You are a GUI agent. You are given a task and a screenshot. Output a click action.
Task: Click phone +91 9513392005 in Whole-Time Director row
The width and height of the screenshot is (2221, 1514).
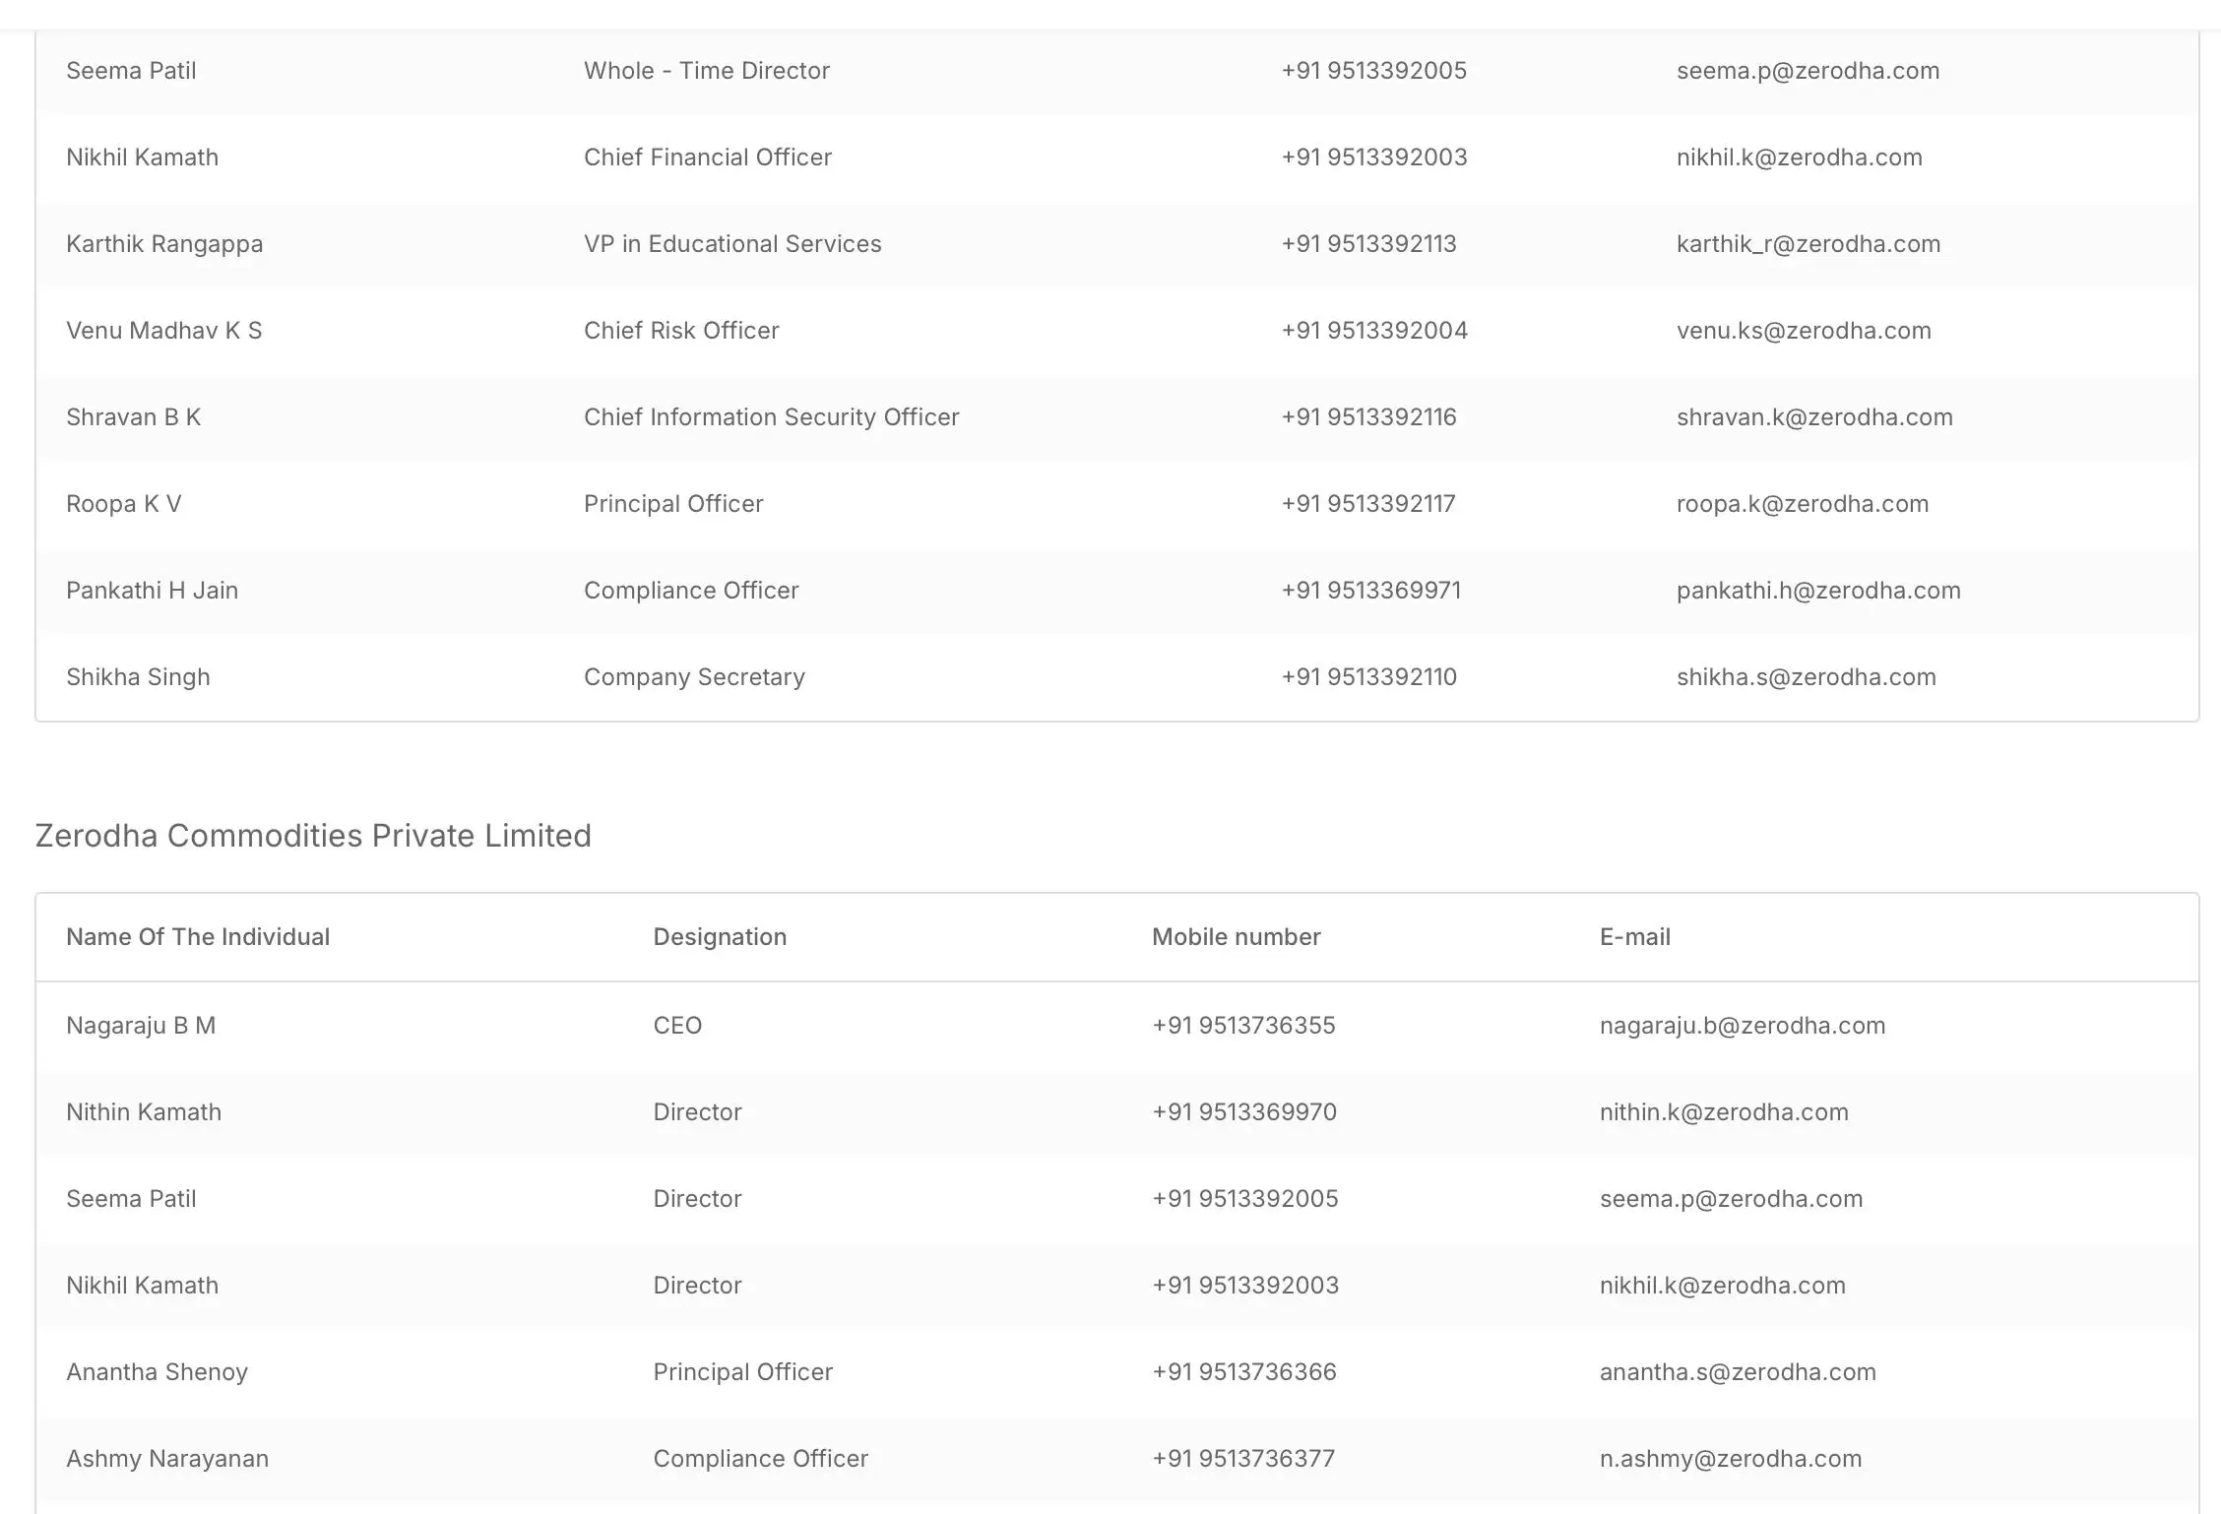coord(1374,71)
